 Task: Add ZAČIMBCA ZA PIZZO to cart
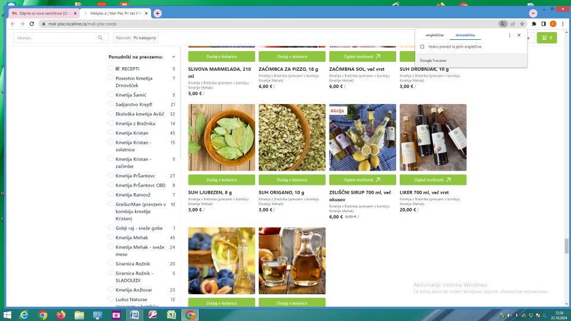pos(292,56)
